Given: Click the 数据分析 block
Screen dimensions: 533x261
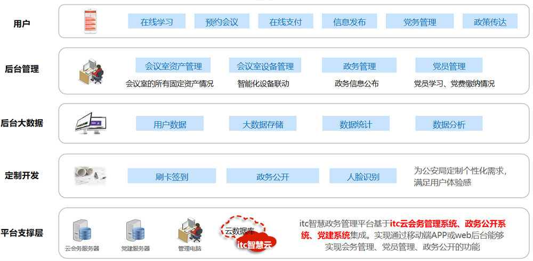Looking at the screenshot, I should [x=448, y=124].
